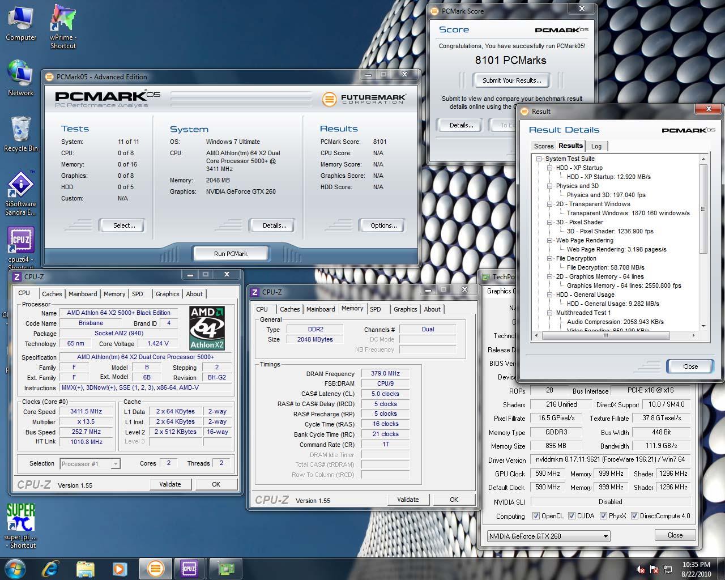Image resolution: width=725 pixels, height=580 pixels.
Task: Open the Windows Start menu orb
Action: (15, 568)
